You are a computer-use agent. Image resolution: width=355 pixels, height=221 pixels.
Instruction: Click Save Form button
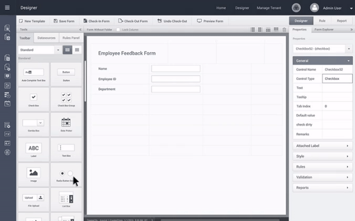point(64,21)
